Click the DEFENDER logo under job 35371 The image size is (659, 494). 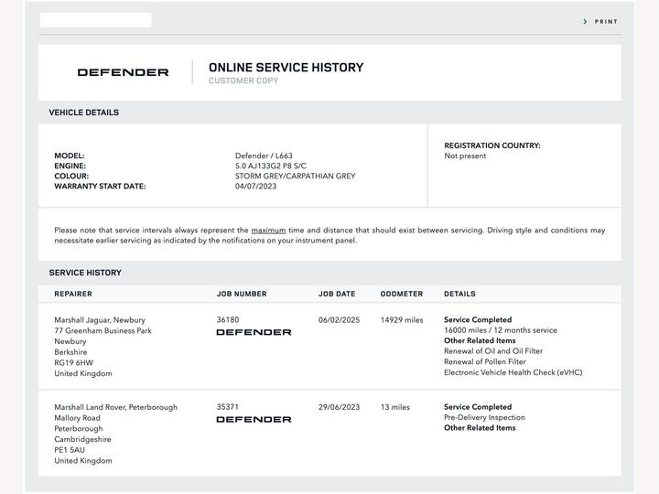coord(254,419)
